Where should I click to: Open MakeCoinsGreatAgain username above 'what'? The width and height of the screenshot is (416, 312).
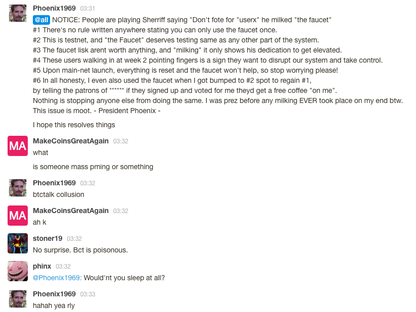pyautogui.click(x=71, y=141)
